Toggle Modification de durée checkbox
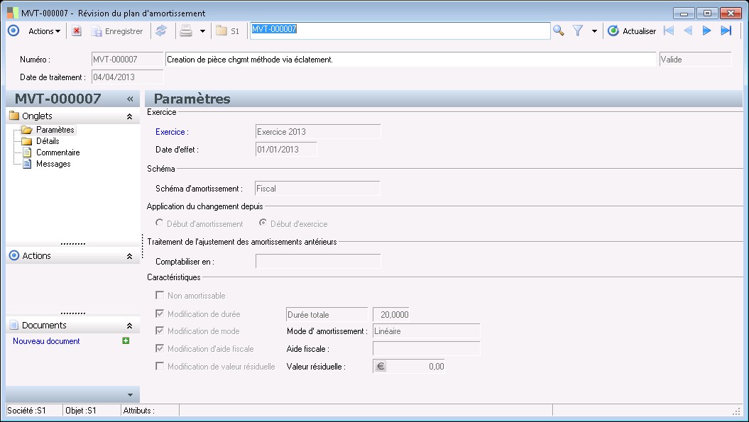 point(160,313)
